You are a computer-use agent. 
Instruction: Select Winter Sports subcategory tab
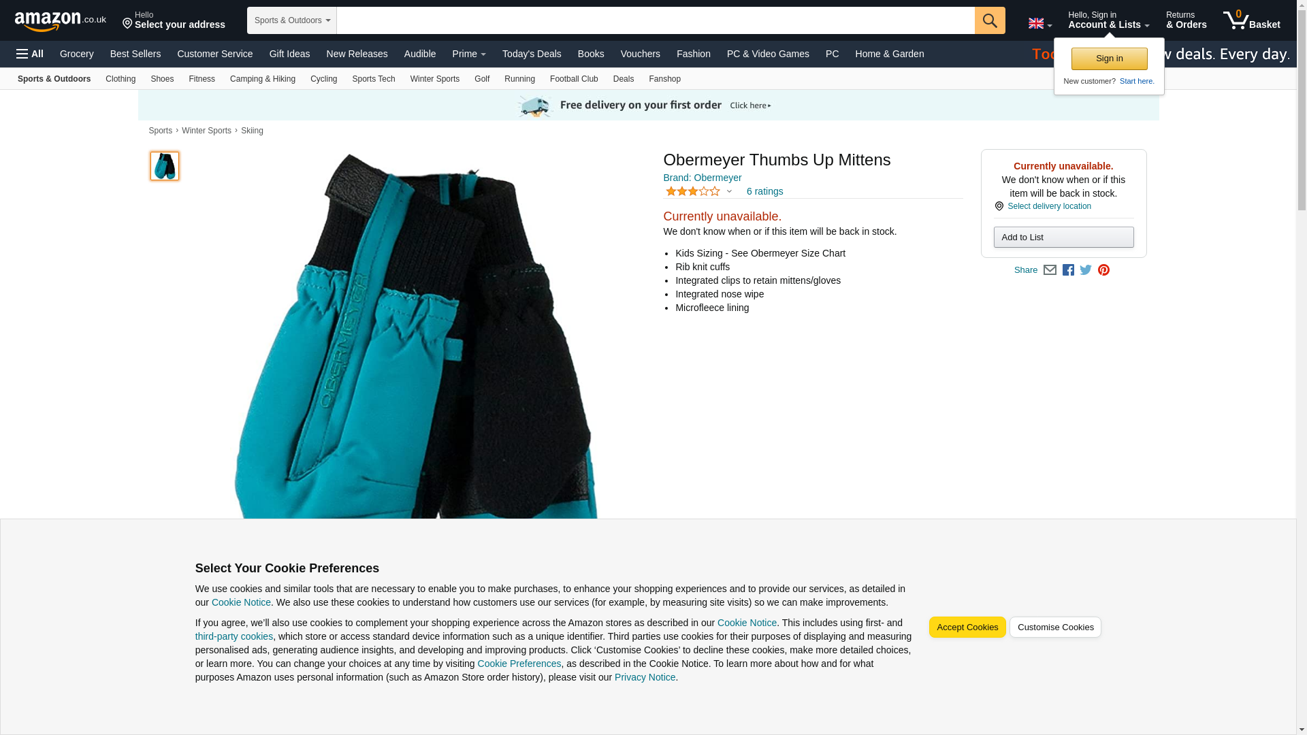(x=434, y=79)
